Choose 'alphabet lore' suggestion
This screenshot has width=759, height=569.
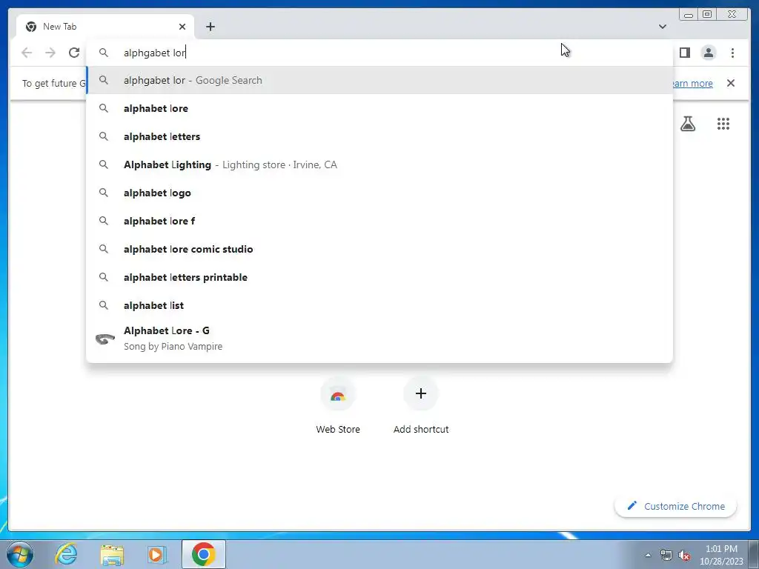click(x=379, y=108)
